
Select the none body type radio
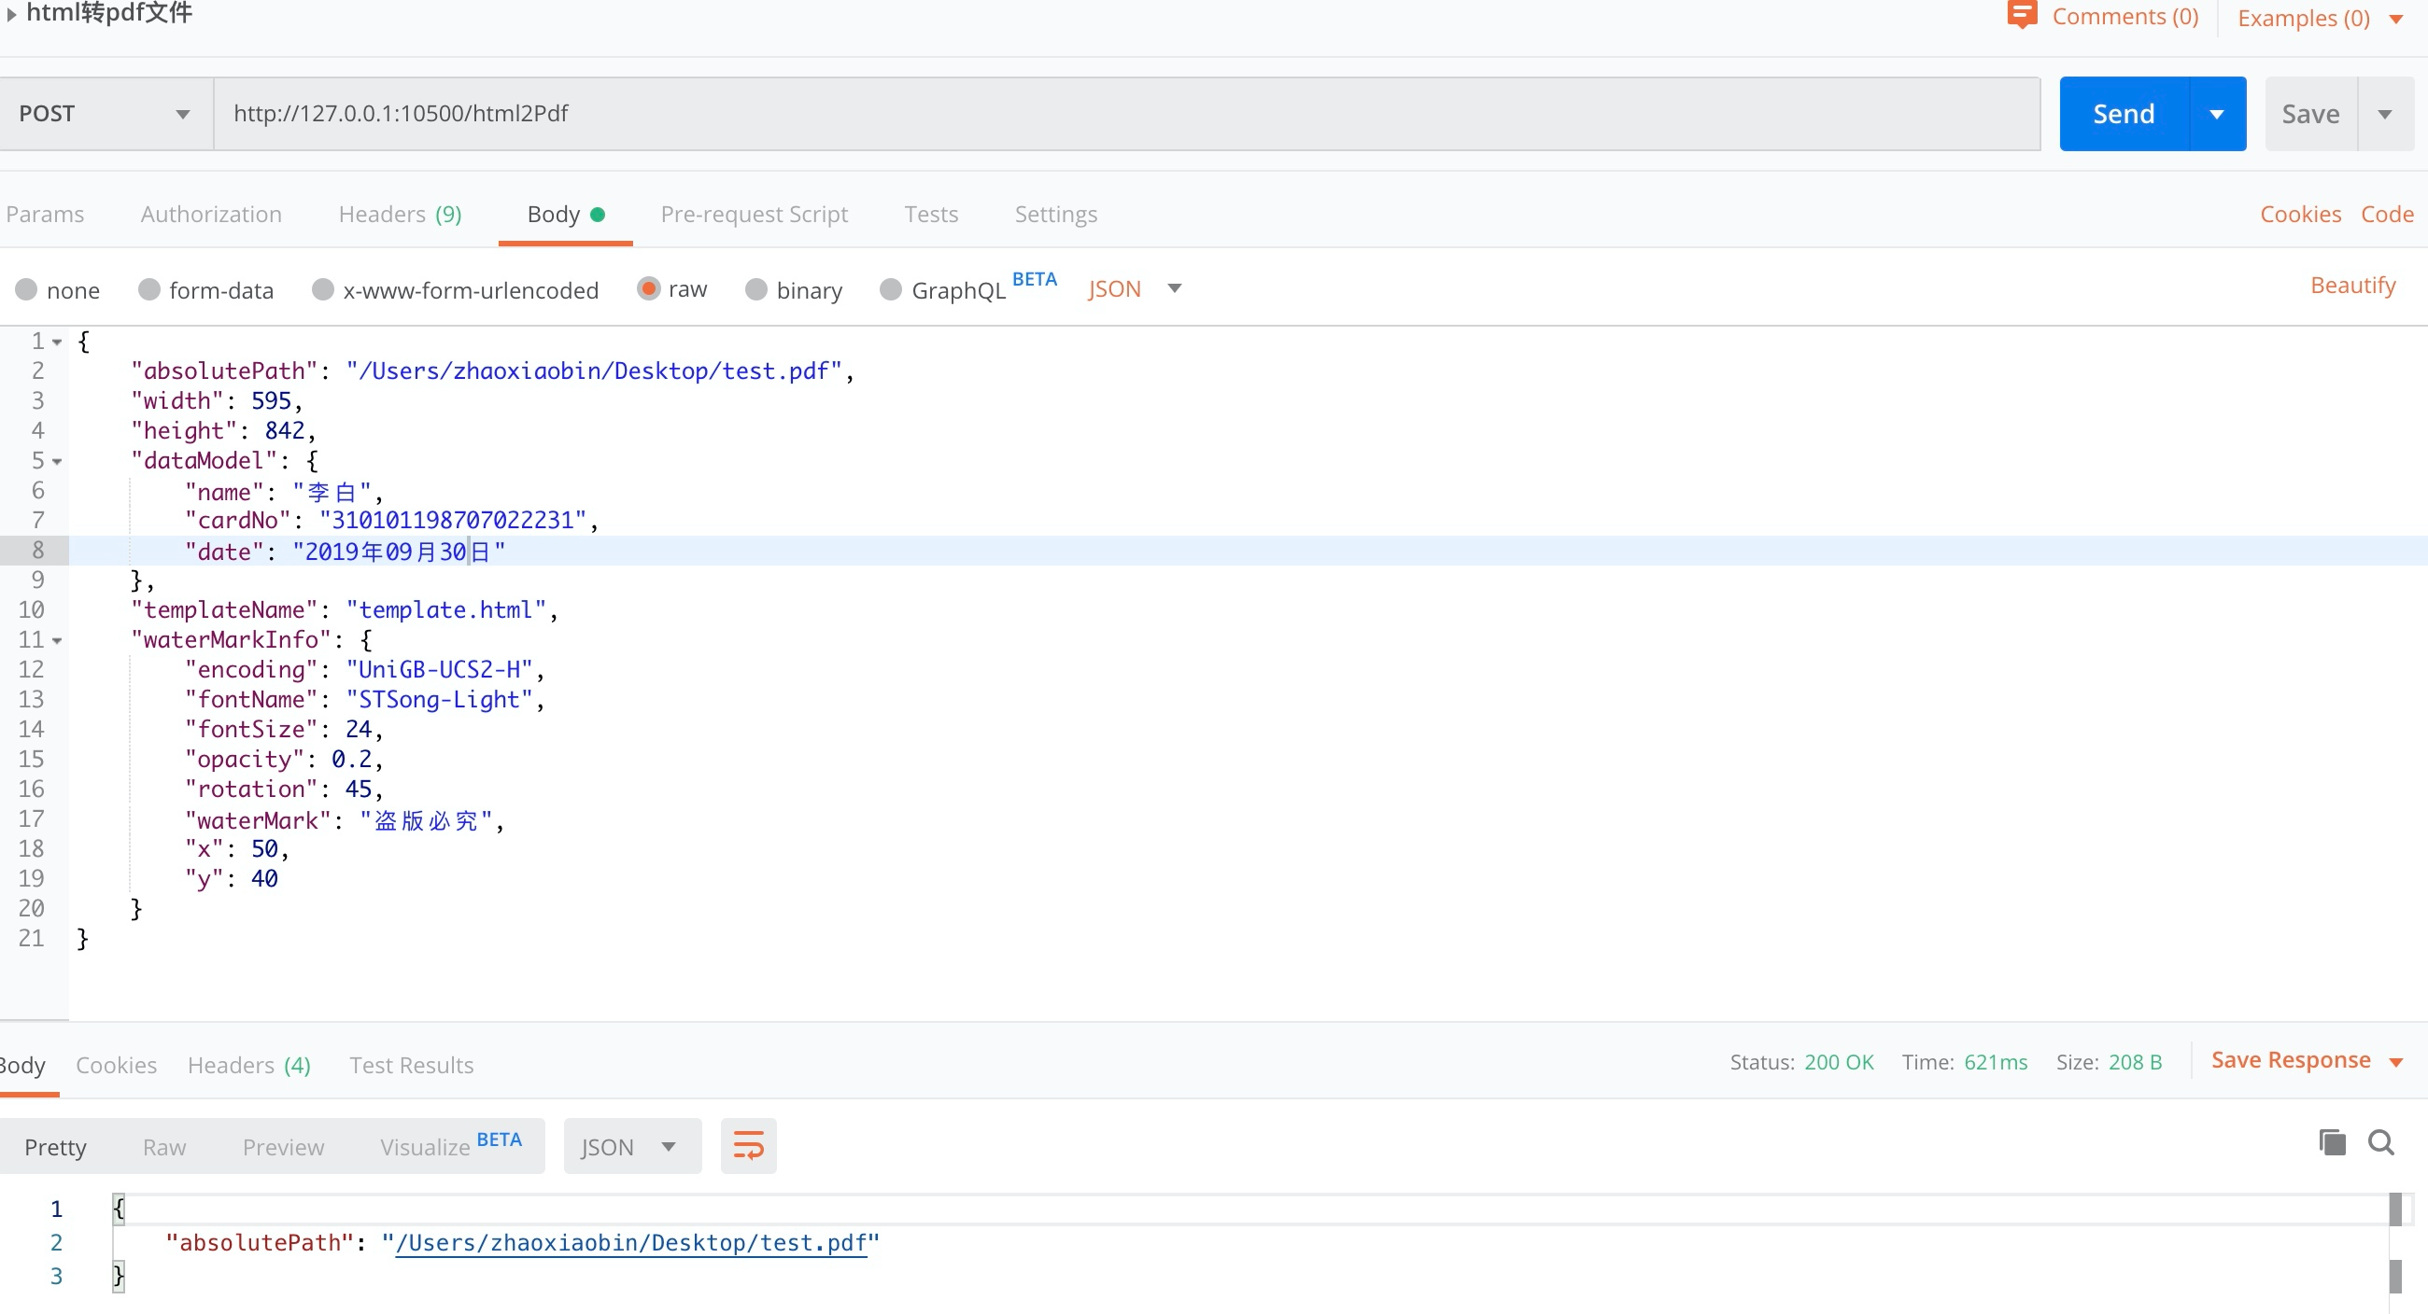click(x=26, y=289)
